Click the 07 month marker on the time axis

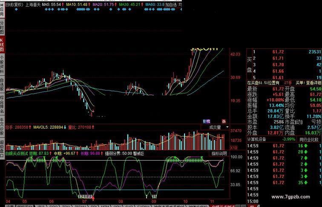pos(84,201)
